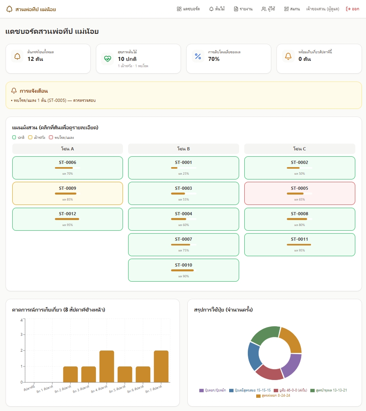This screenshot has height=411, width=366.
Task: Select tree ST-0009 in Zone A
Action: (67, 193)
